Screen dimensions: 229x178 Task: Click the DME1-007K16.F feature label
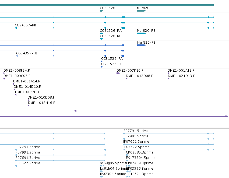[x=130, y=71]
